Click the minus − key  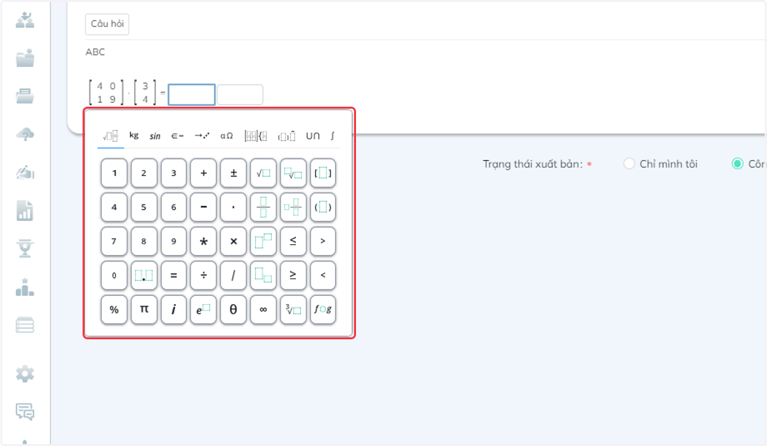point(203,207)
